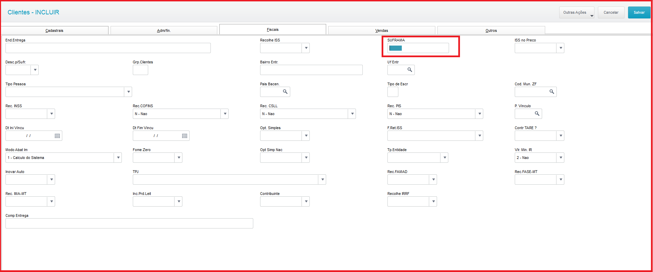The height and width of the screenshot is (272, 653).
Task: Expand the Tipo Pessoa dropdown
Action: 128,92
